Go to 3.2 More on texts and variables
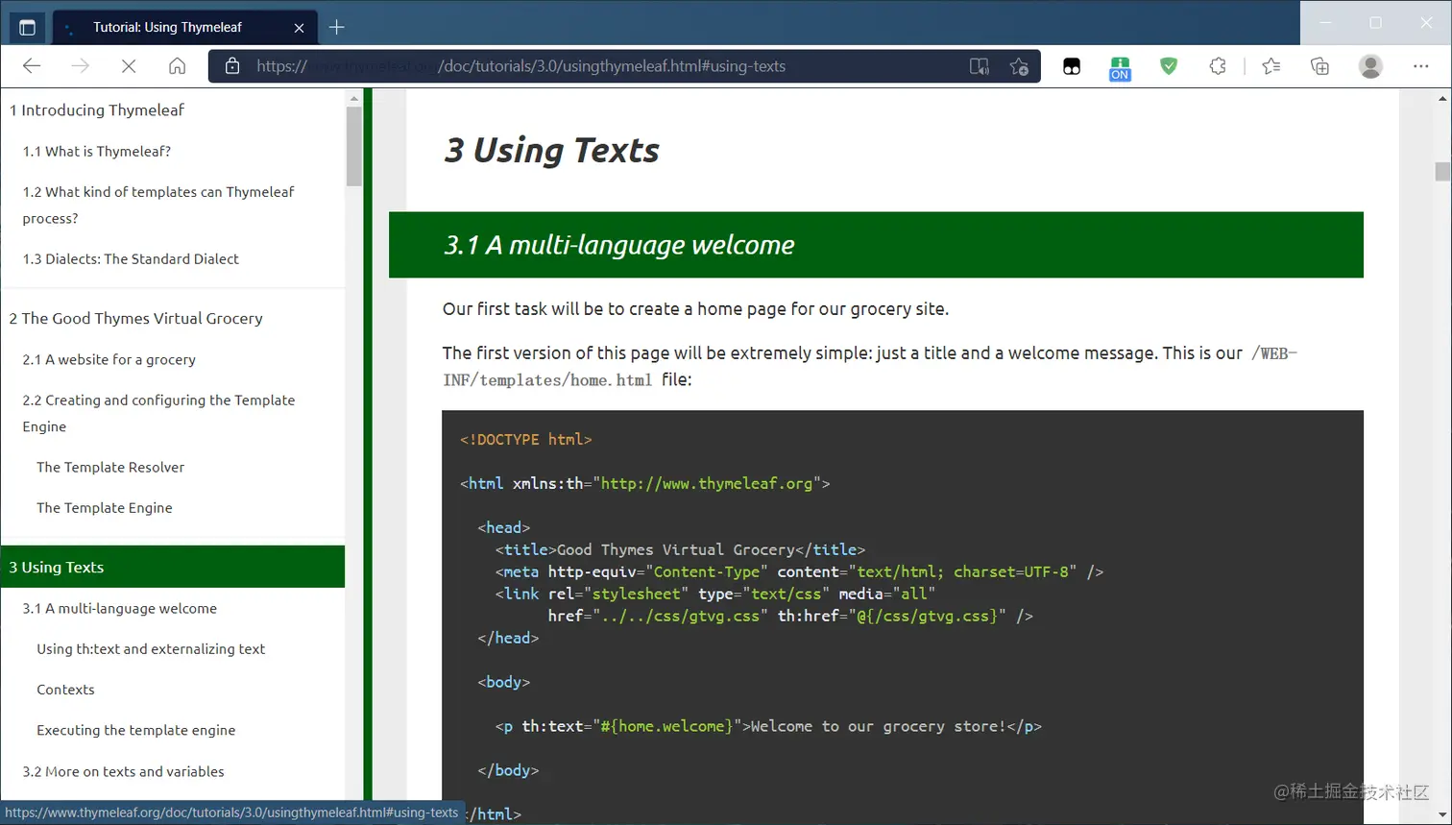 [123, 772]
